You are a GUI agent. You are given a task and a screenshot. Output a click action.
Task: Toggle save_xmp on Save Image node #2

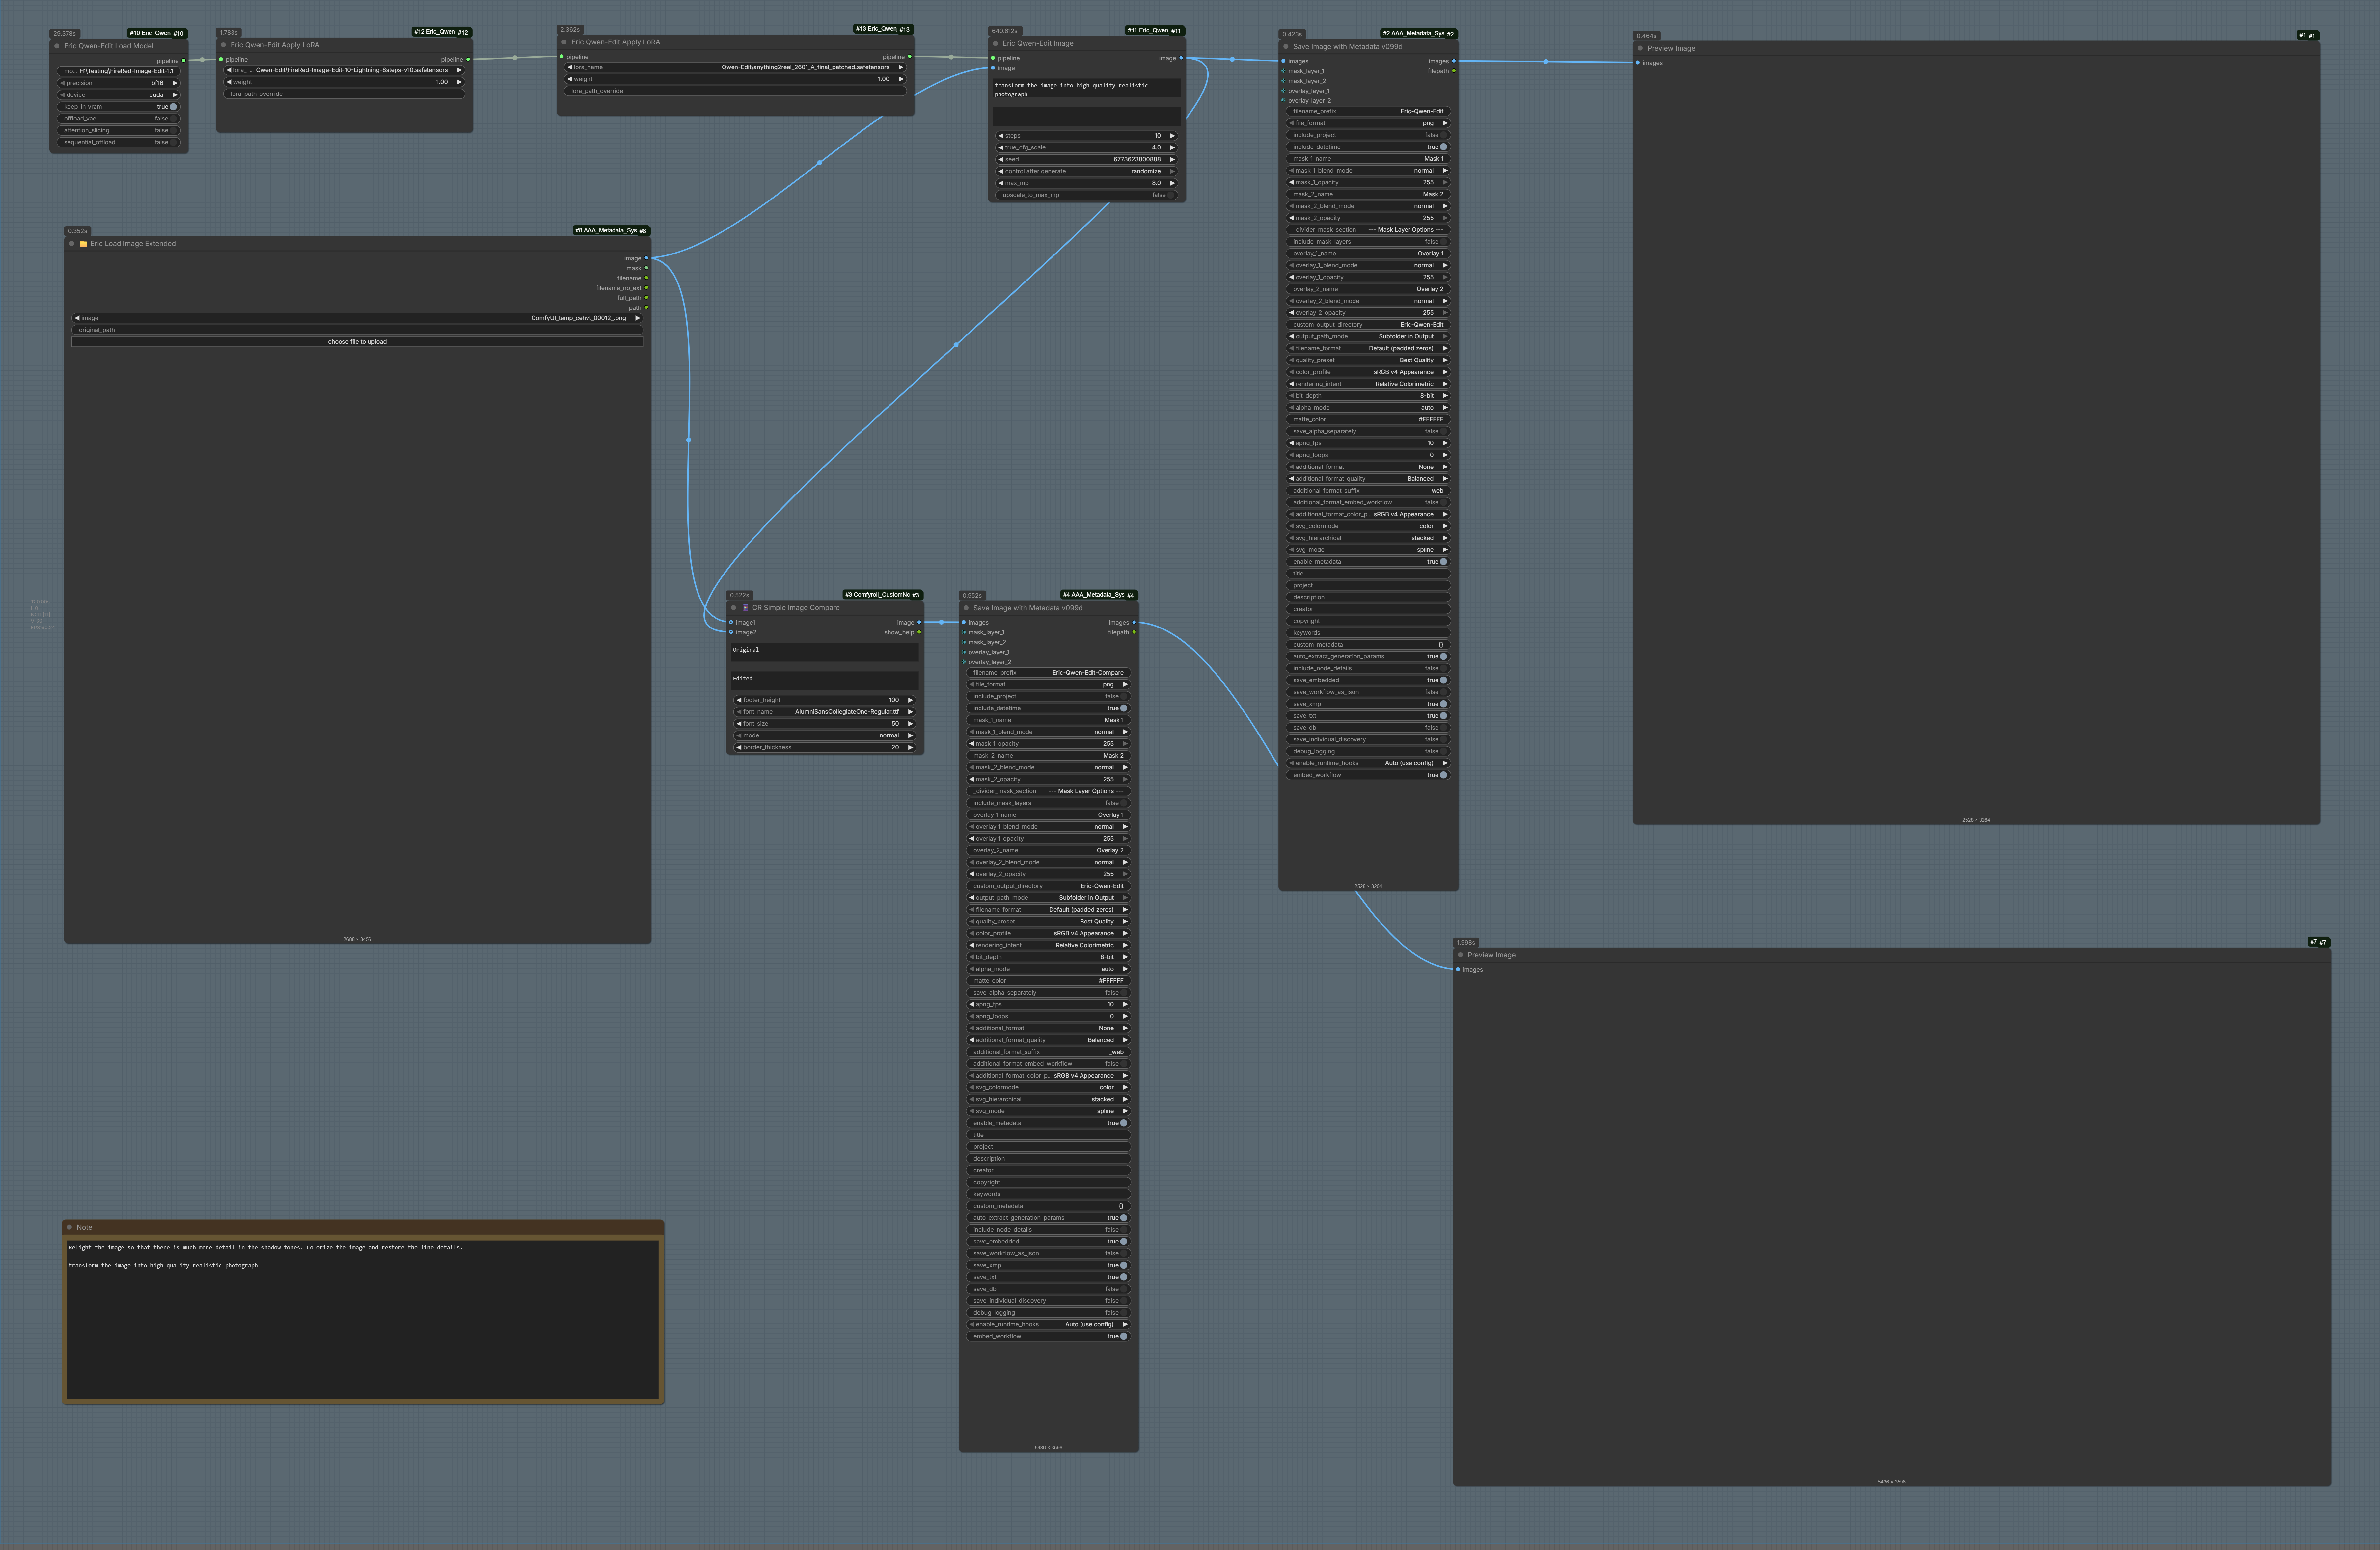coord(1368,704)
